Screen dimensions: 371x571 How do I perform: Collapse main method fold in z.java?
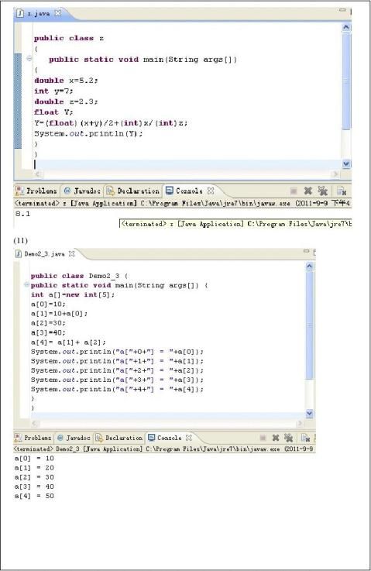[29, 59]
